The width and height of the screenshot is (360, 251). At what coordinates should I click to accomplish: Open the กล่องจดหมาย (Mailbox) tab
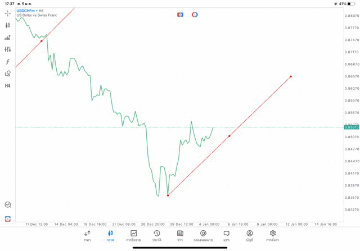(x=203, y=235)
